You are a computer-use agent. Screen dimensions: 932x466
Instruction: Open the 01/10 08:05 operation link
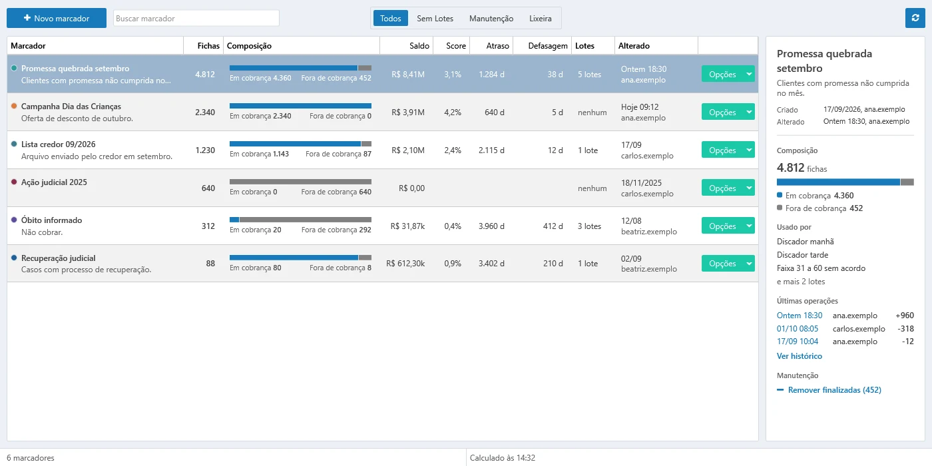(798, 329)
